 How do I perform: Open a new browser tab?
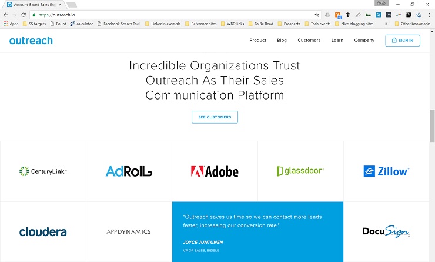point(72,5)
